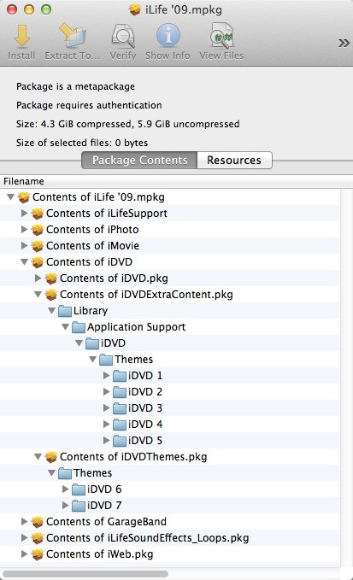Click the Library folder icon
353x580 pixels.
[x=65, y=311]
